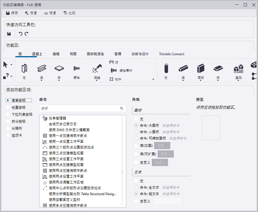The image size is (258, 212).
Task: Select the bolt (螺栓) tool icon
Action: tap(76, 69)
